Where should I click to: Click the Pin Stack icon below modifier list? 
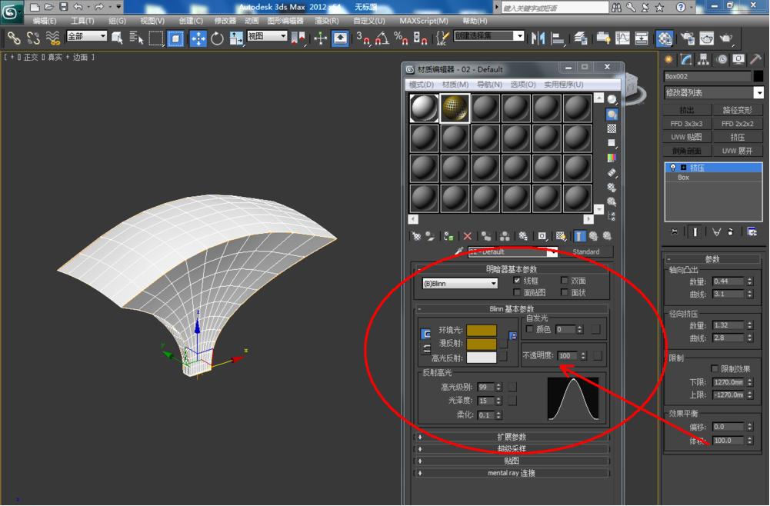tap(674, 231)
